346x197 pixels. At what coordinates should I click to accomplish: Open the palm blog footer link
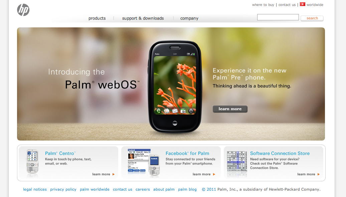[x=187, y=189]
